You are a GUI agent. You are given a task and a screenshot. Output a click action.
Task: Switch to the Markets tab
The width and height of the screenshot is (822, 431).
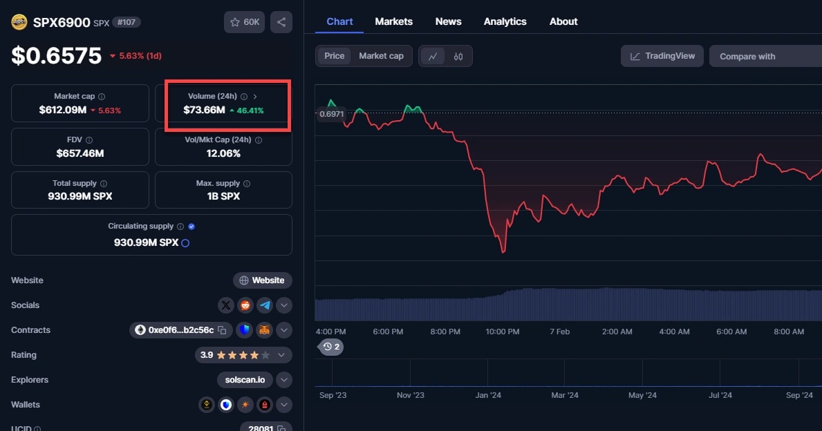pos(393,21)
